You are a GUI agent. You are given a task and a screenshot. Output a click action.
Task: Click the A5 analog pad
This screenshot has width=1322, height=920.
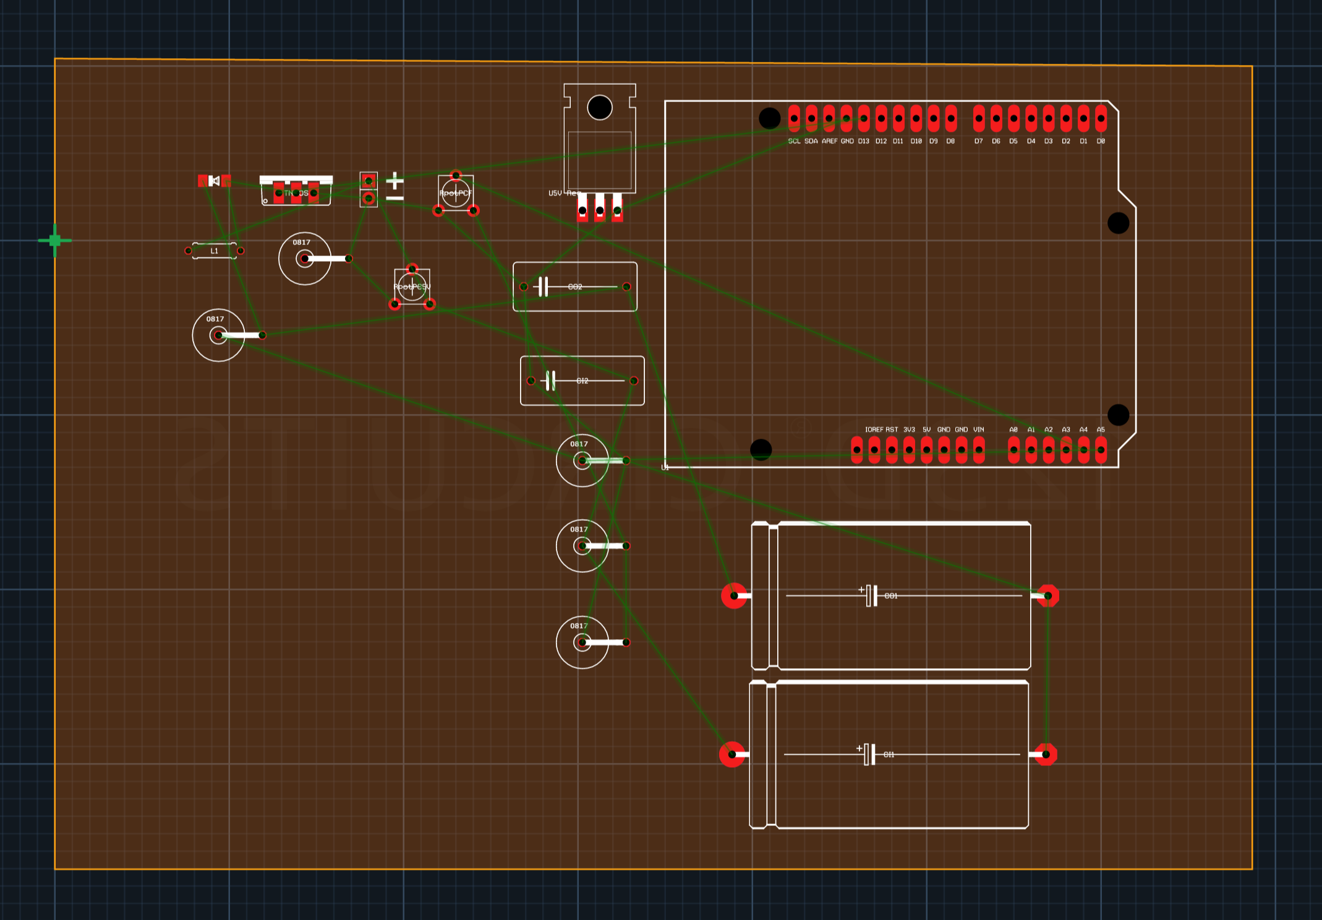[1101, 450]
